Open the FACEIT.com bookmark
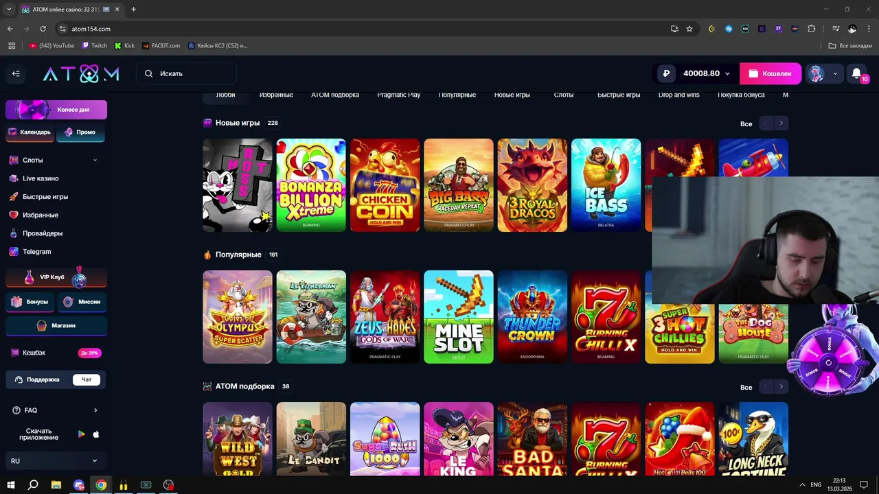879x494 pixels. [x=161, y=45]
